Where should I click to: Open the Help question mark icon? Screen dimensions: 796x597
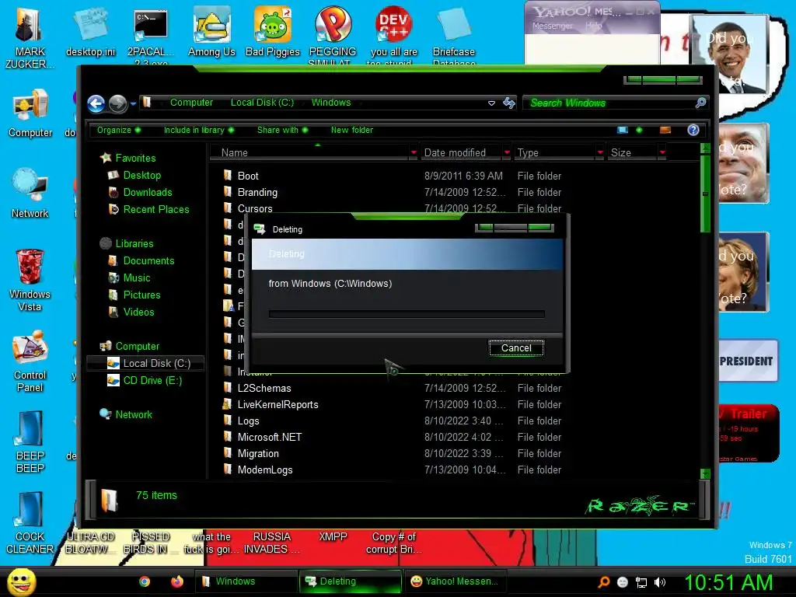coord(693,130)
